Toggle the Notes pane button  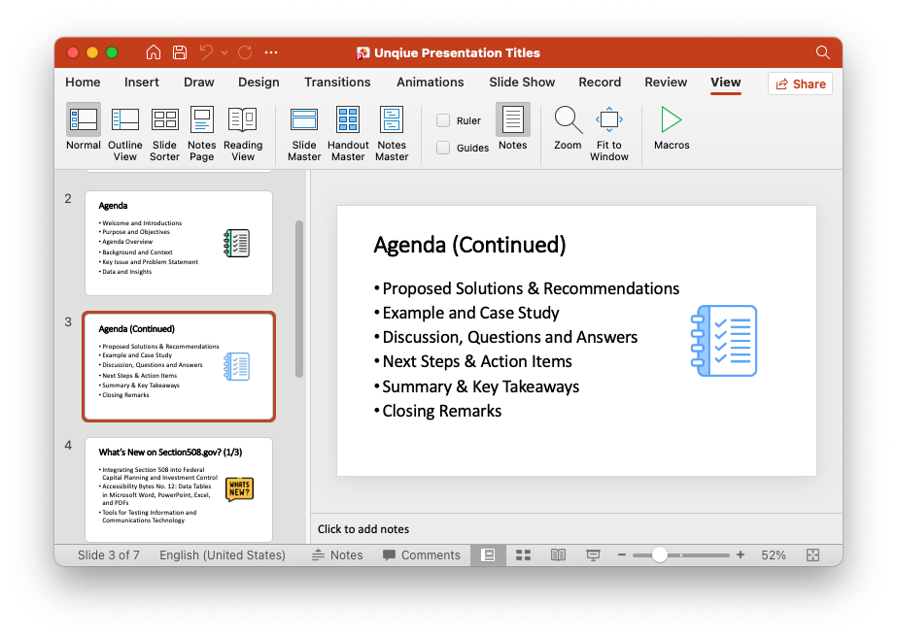[x=511, y=126]
